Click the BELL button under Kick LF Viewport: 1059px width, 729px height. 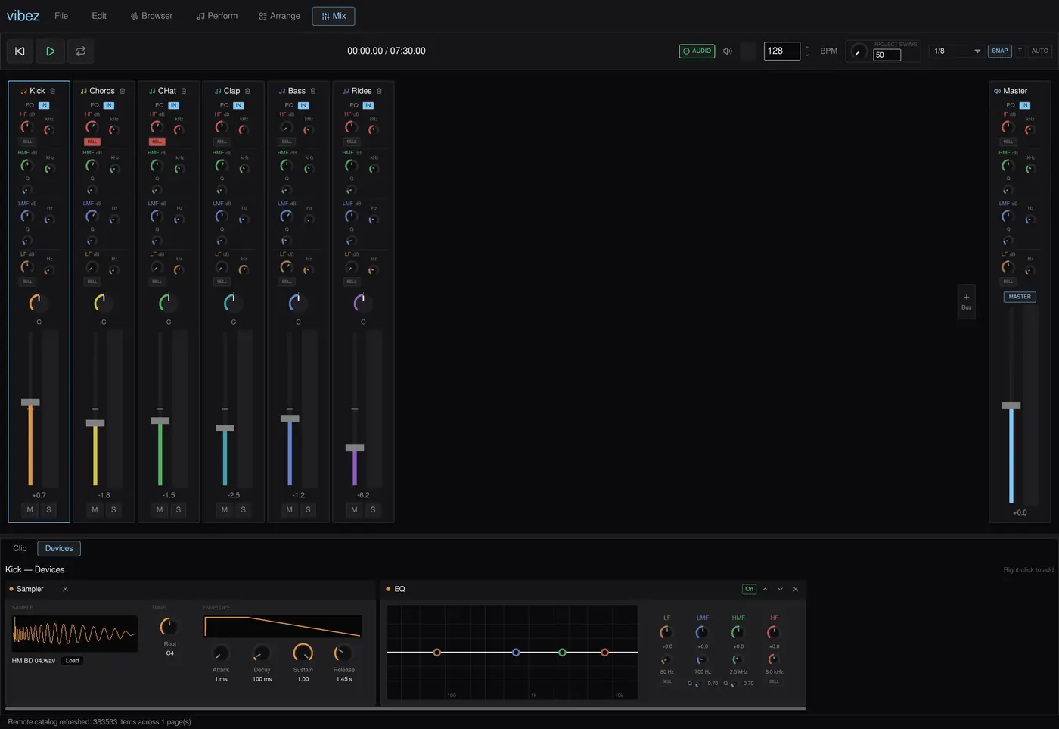coord(27,282)
